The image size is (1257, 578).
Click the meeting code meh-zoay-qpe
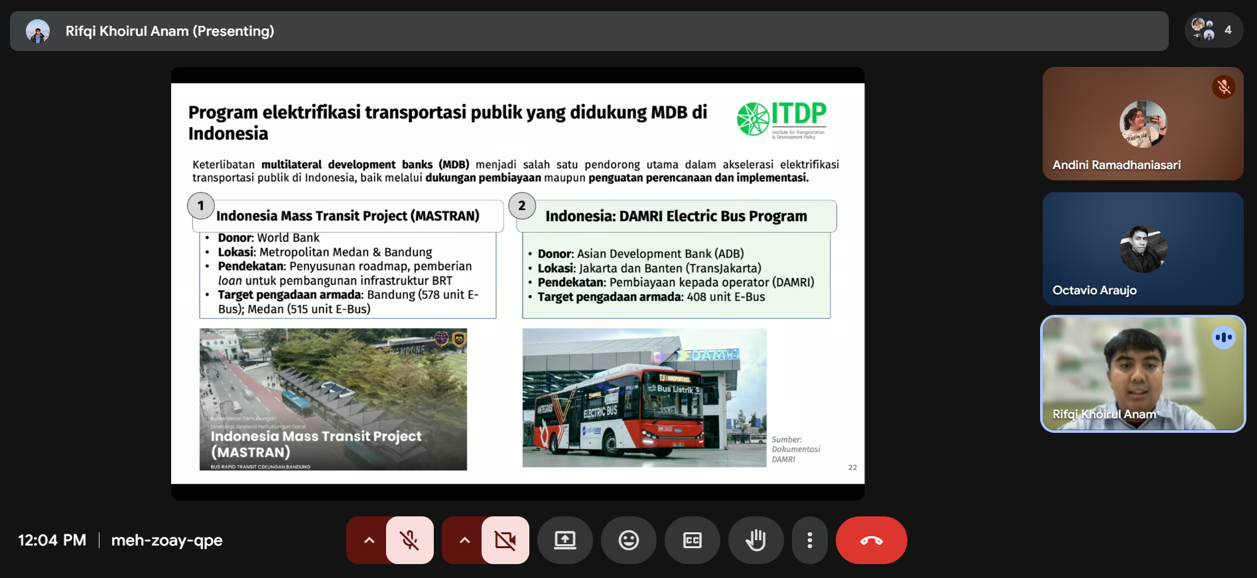coord(166,540)
